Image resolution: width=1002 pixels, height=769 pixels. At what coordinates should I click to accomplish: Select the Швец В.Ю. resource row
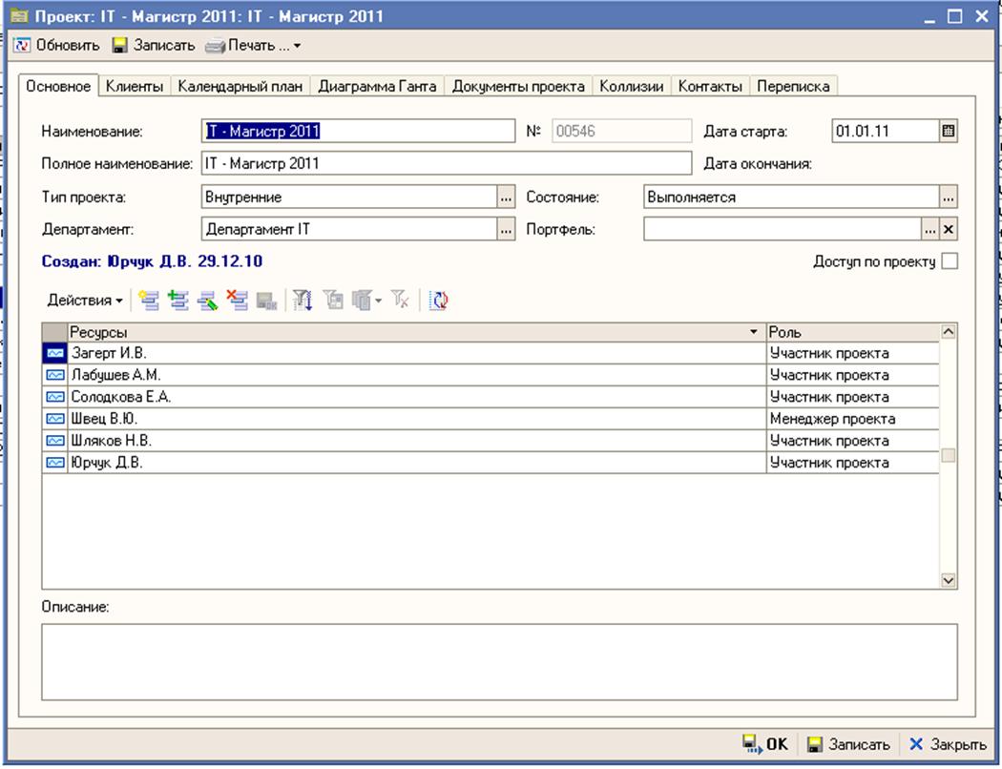click(491, 419)
